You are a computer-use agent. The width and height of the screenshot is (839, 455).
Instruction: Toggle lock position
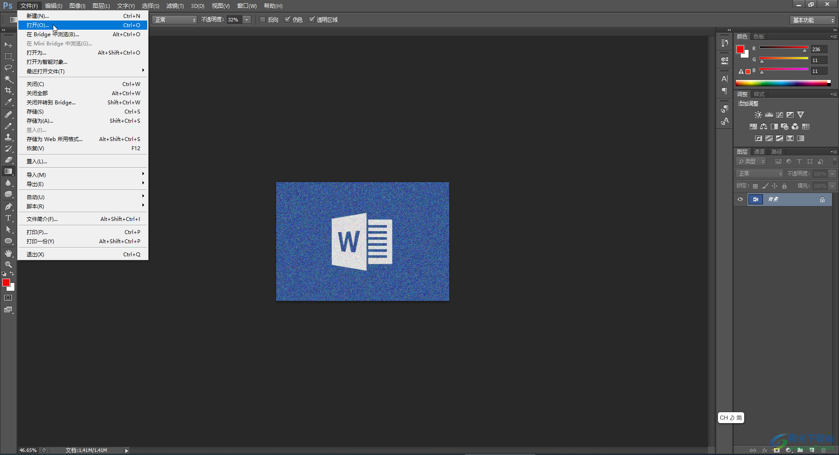[x=774, y=186]
